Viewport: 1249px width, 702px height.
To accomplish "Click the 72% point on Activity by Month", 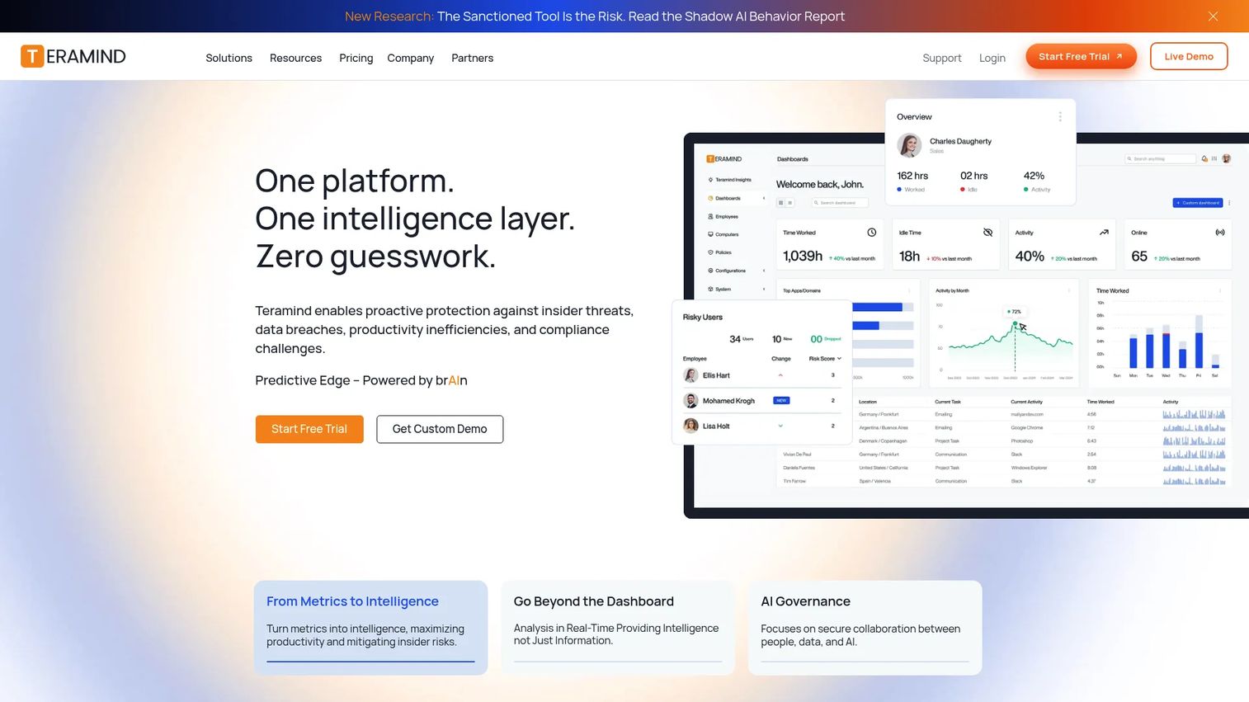I will (1015, 323).
